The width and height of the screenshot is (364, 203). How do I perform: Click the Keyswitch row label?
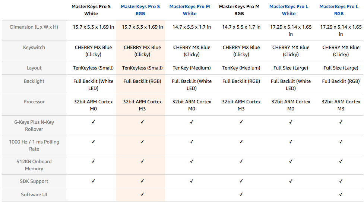coord(34,47)
